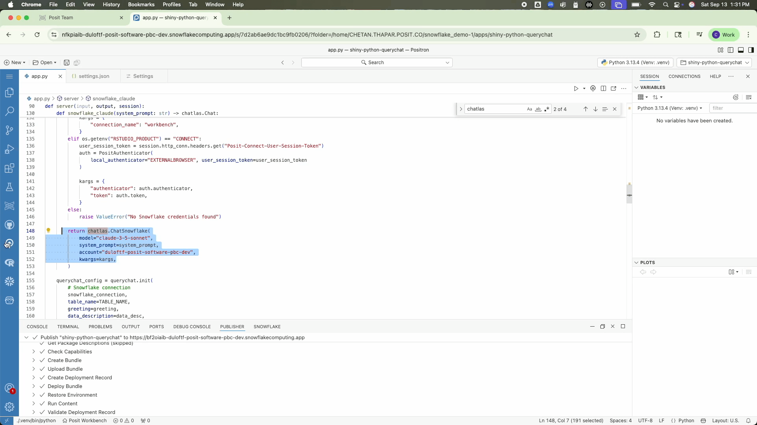Toggle Match Whole Word in find widget
Screen dimensions: 757x425
538,109
